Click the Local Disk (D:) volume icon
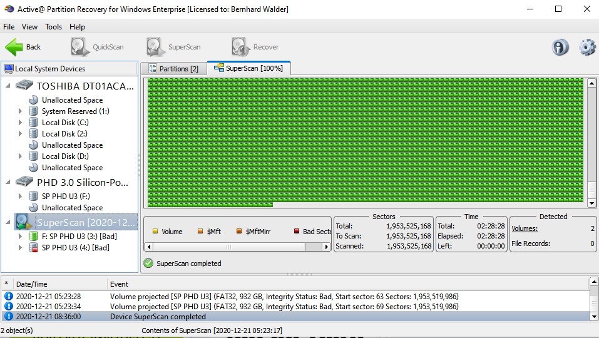Image resolution: width=599 pixels, height=338 pixels. point(34,156)
